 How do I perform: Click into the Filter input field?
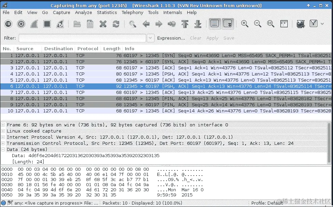click(82, 38)
